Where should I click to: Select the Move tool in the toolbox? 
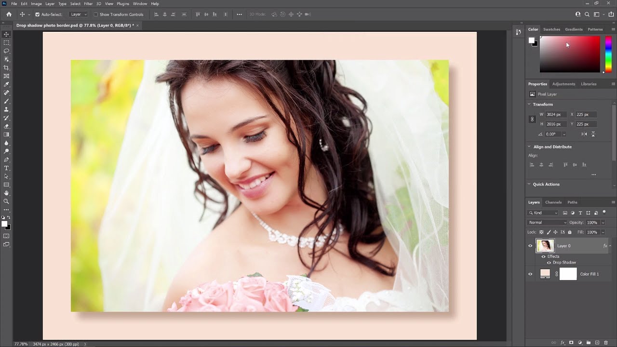click(6, 34)
